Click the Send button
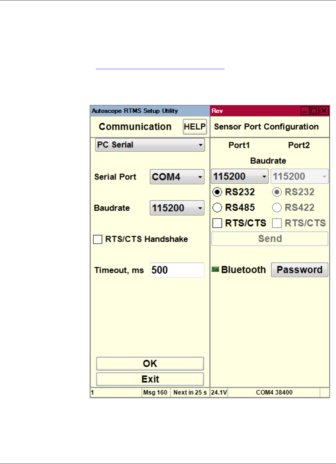Image resolution: width=336 pixels, height=464 pixels. (x=270, y=239)
